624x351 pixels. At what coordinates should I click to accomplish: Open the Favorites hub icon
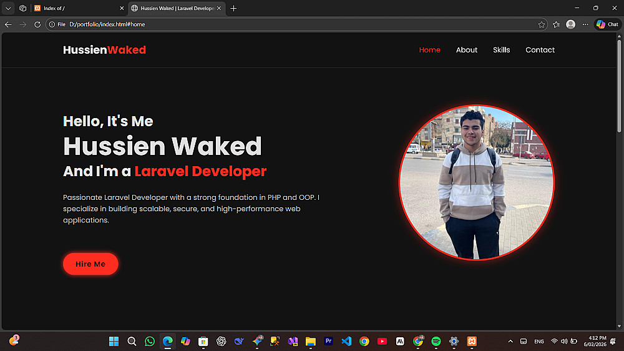(x=557, y=24)
